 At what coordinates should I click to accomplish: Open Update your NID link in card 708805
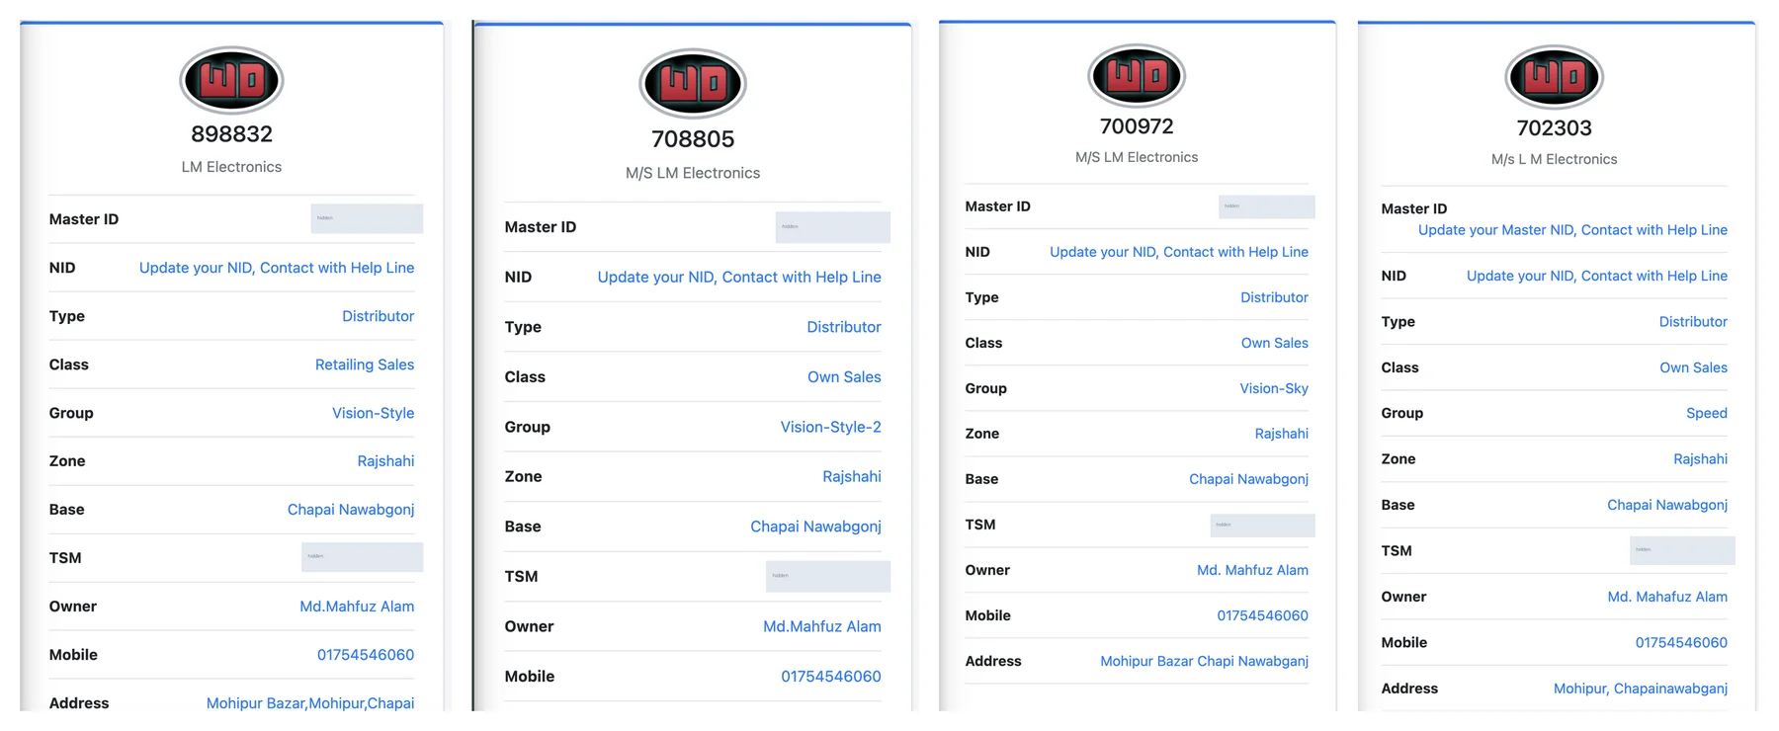click(x=739, y=278)
